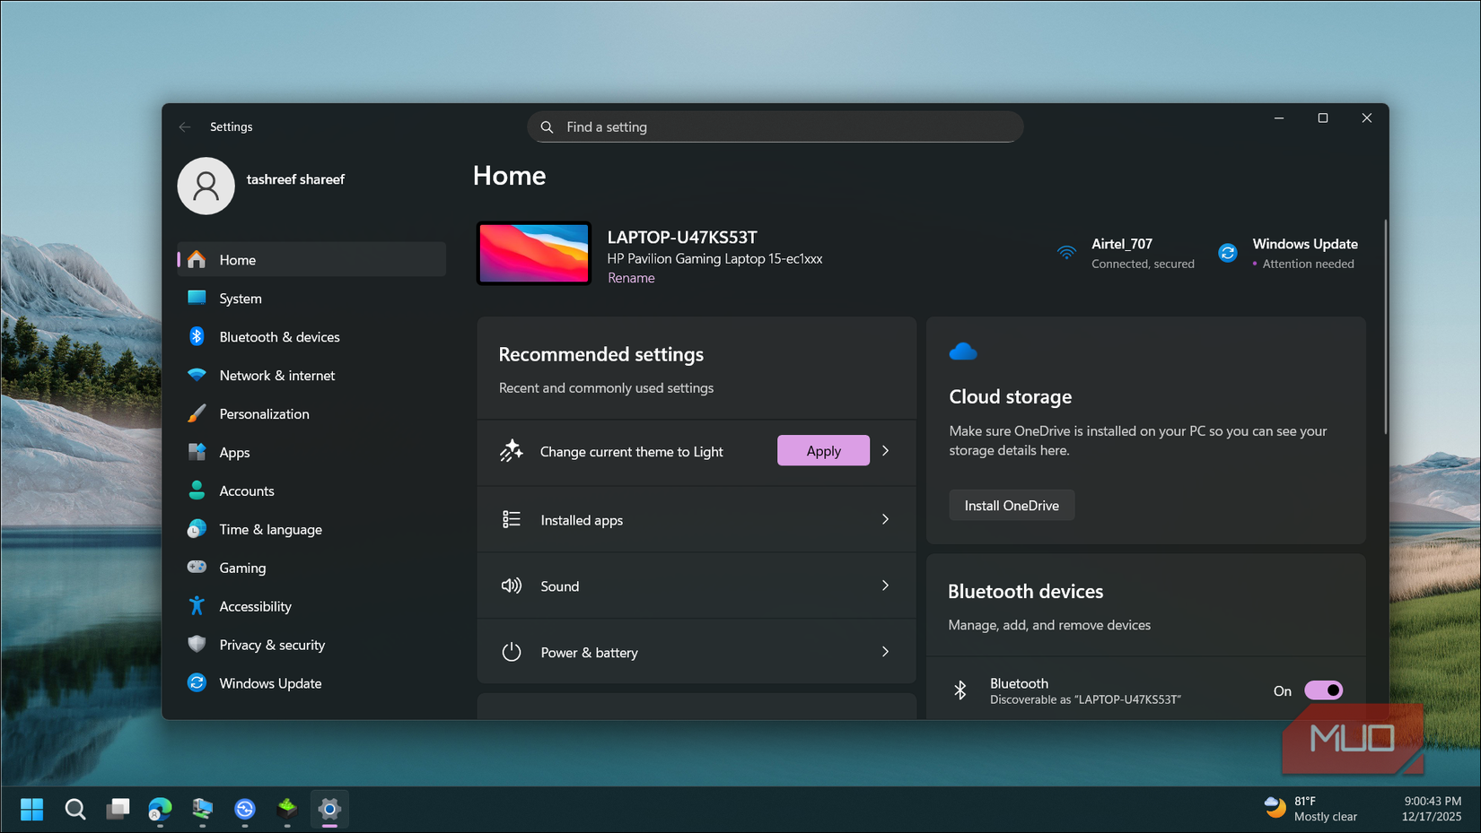1481x833 pixels.
Task: Open Privacy & security settings
Action: click(x=272, y=645)
